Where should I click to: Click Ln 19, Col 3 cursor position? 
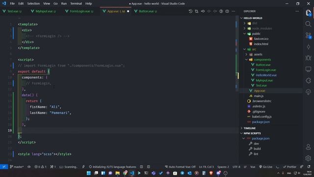pos(206,167)
